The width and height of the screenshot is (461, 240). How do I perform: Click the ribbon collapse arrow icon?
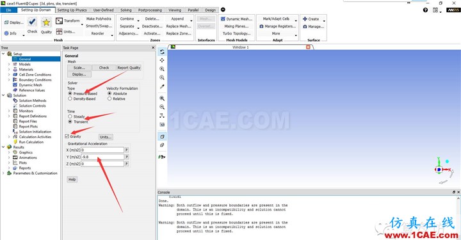click(223, 10)
